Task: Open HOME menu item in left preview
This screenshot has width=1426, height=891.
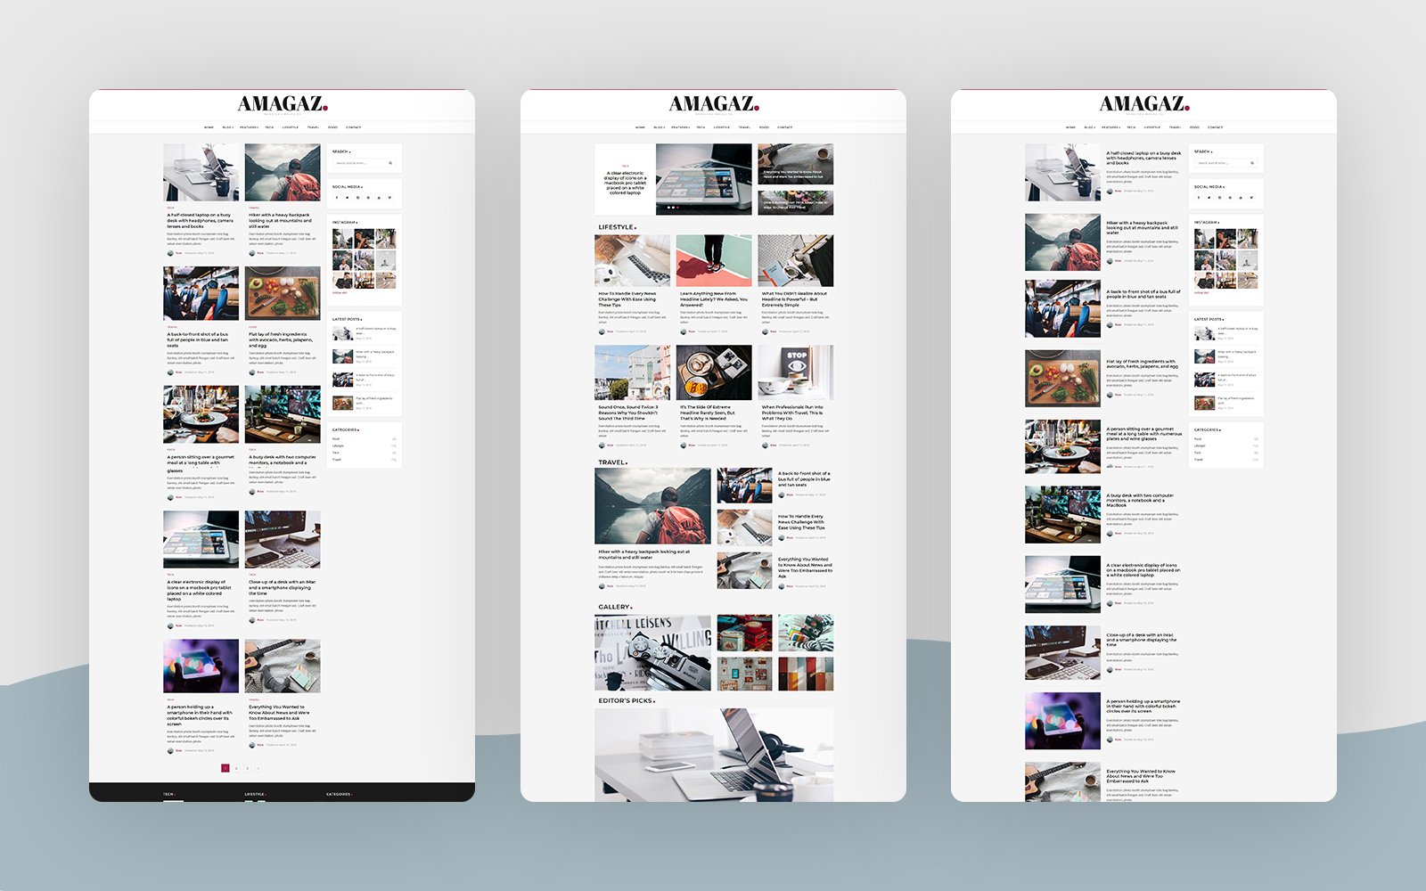Action: [x=209, y=127]
